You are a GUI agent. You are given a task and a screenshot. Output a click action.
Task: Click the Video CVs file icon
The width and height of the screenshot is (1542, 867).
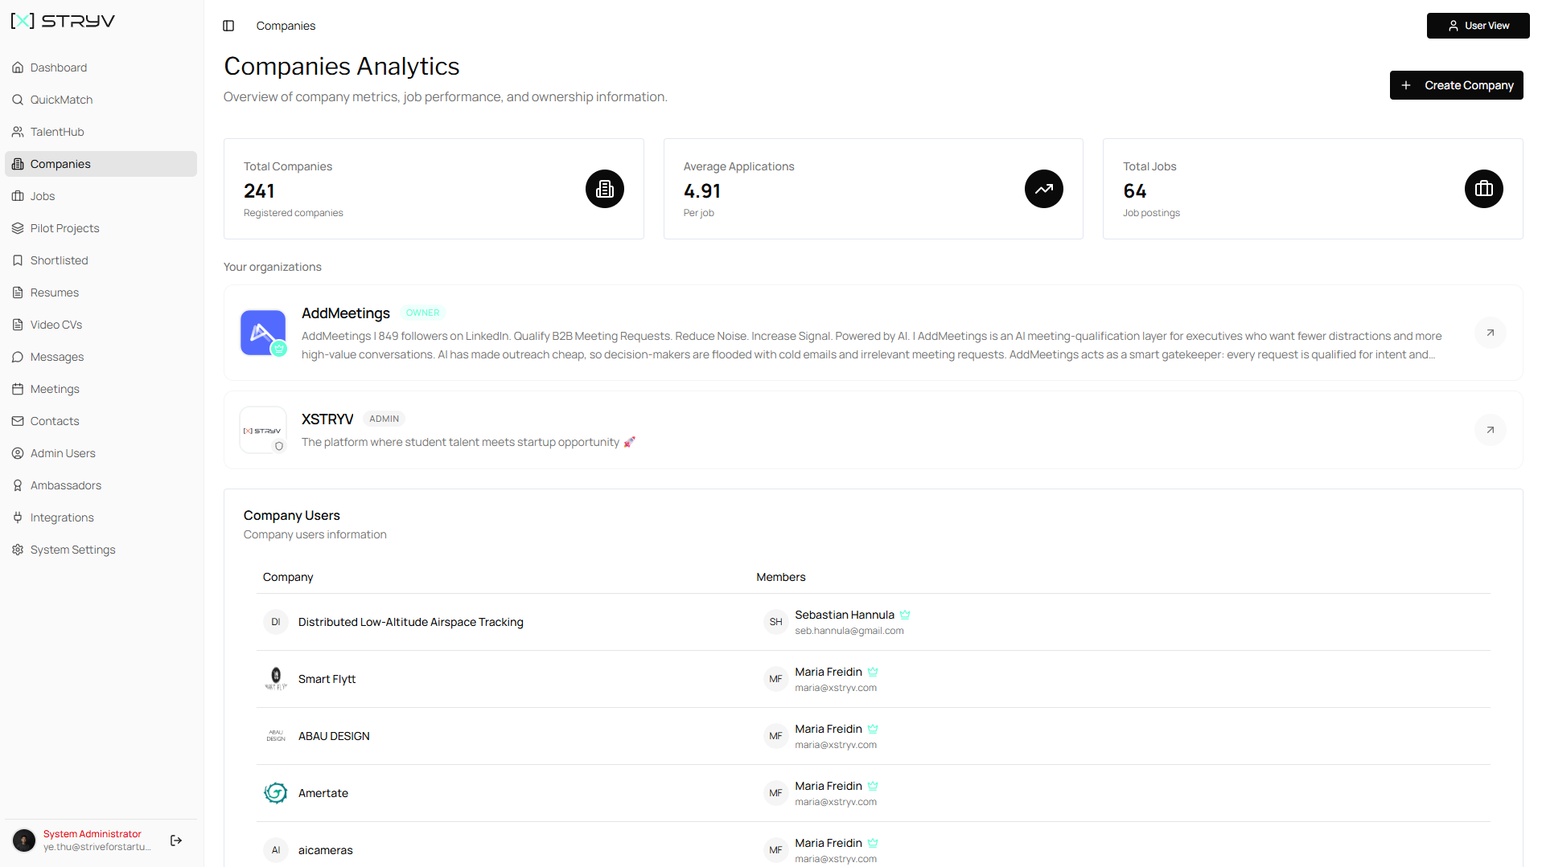18,325
